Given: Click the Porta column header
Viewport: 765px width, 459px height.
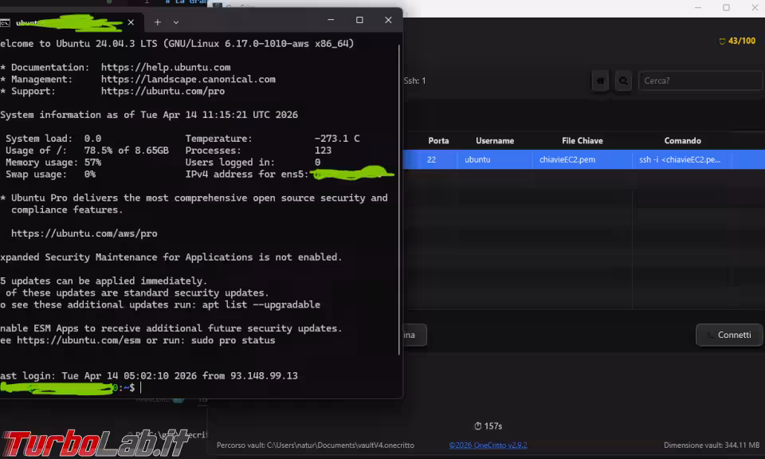Looking at the screenshot, I should 438,140.
